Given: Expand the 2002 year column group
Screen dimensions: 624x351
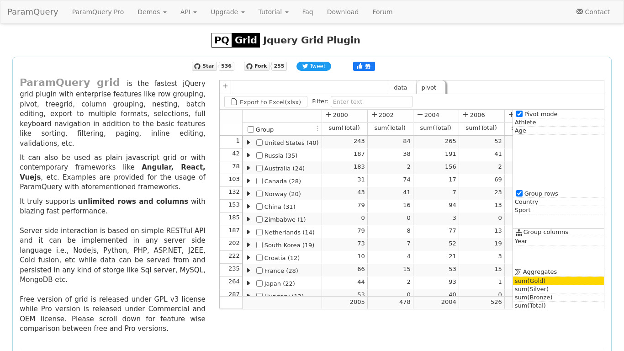Looking at the screenshot, I should (374, 115).
